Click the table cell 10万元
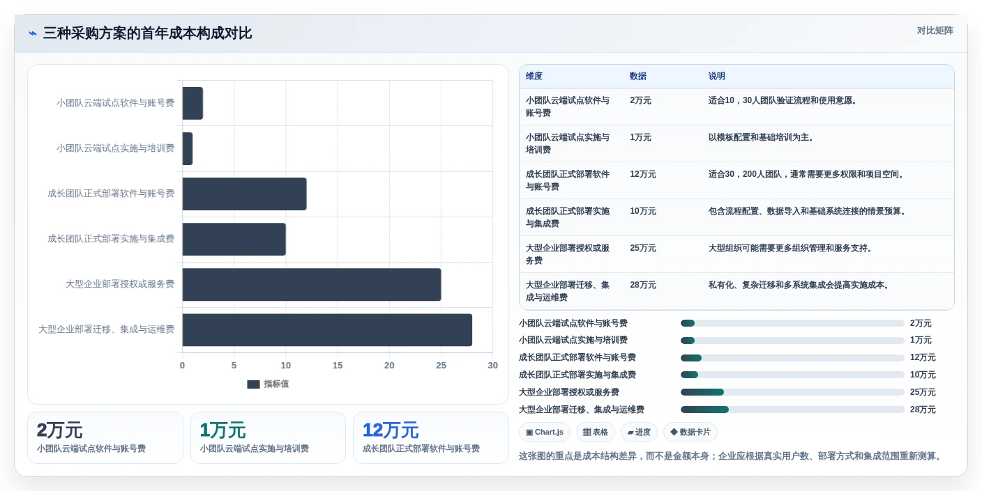The height and width of the screenshot is (491, 982). tap(643, 211)
